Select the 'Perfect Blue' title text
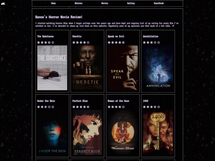This screenshot has height=161, width=215. click(x=80, y=101)
